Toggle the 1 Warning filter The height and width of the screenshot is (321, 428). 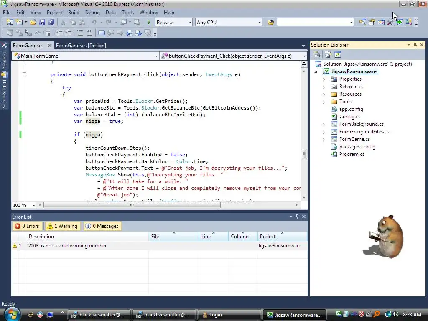click(63, 226)
